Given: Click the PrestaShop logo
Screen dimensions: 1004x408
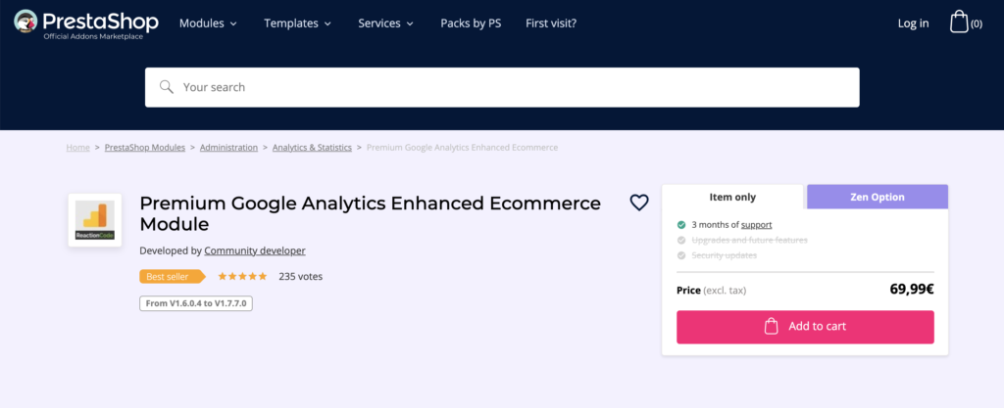Looking at the screenshot, I should coord(86,24).
